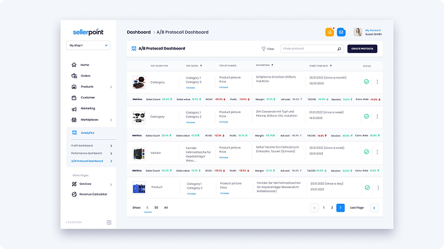Expand Profit dashboard chevron

[x=111, y=146]
